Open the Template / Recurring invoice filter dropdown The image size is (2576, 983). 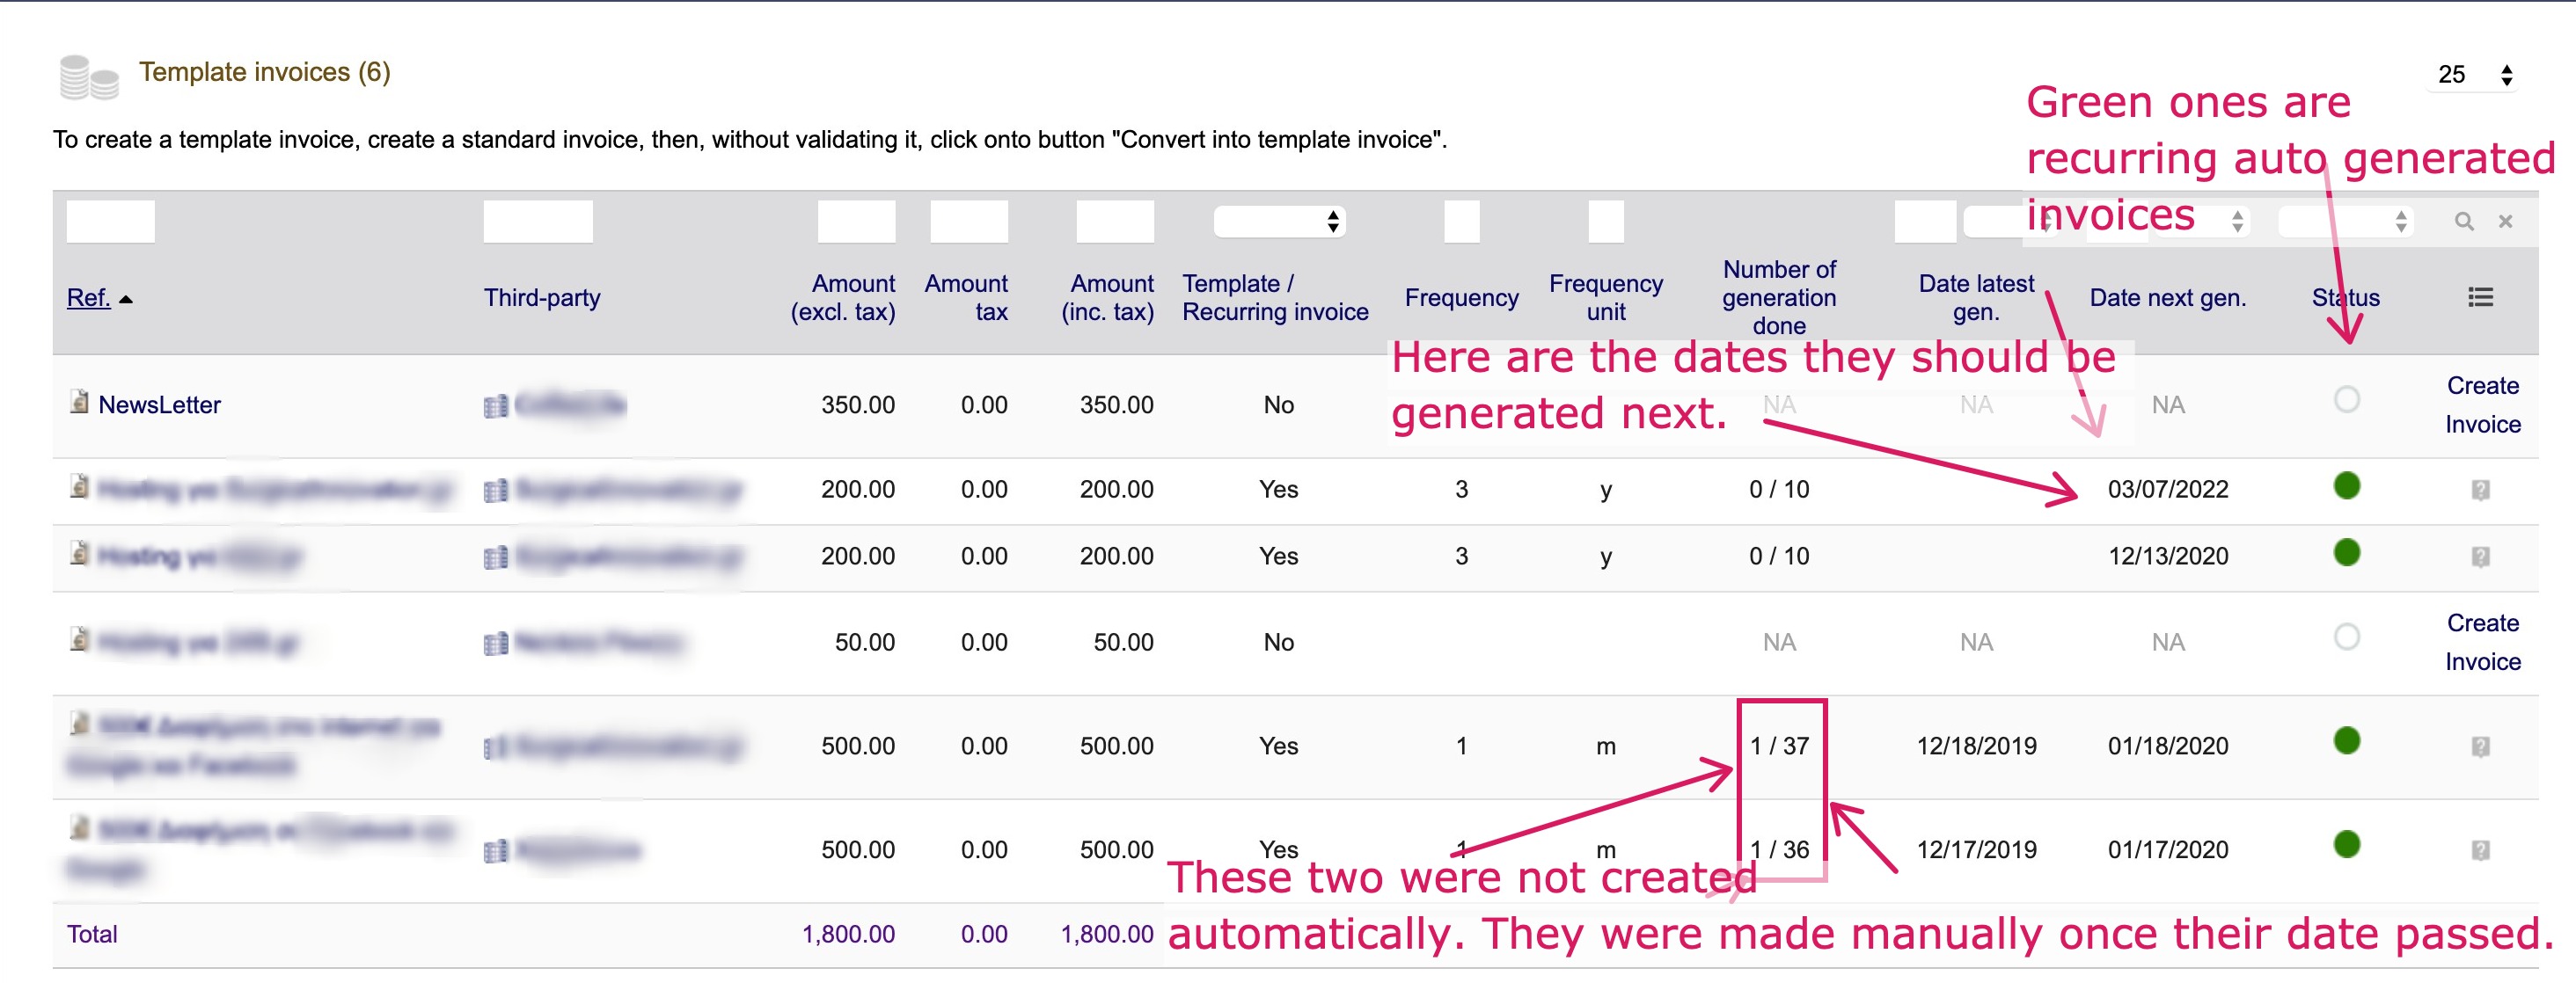tap(1278, 222)
